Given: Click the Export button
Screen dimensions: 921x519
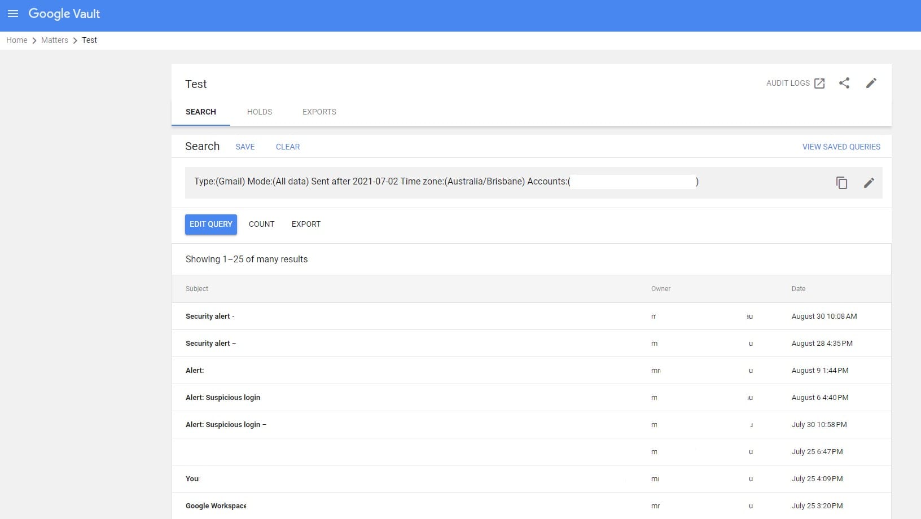Looking at the screenshot, I should pyautogui.click(x=306, y=224).
